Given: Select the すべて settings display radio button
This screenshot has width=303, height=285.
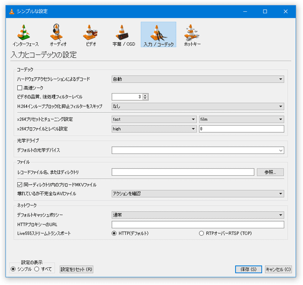Looking at the screenshot, I should click(37, 269).
